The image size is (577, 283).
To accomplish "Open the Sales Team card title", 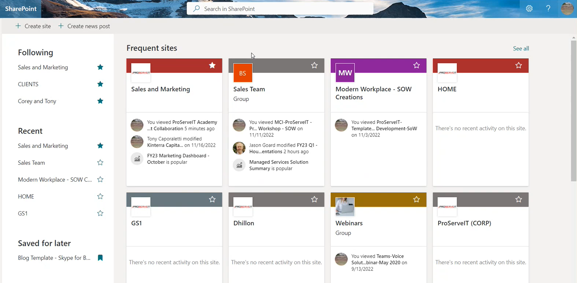I will coord(249,89).
